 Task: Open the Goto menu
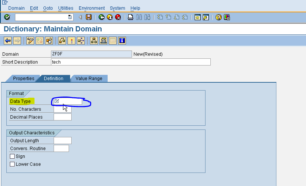[x=48, y=8]
